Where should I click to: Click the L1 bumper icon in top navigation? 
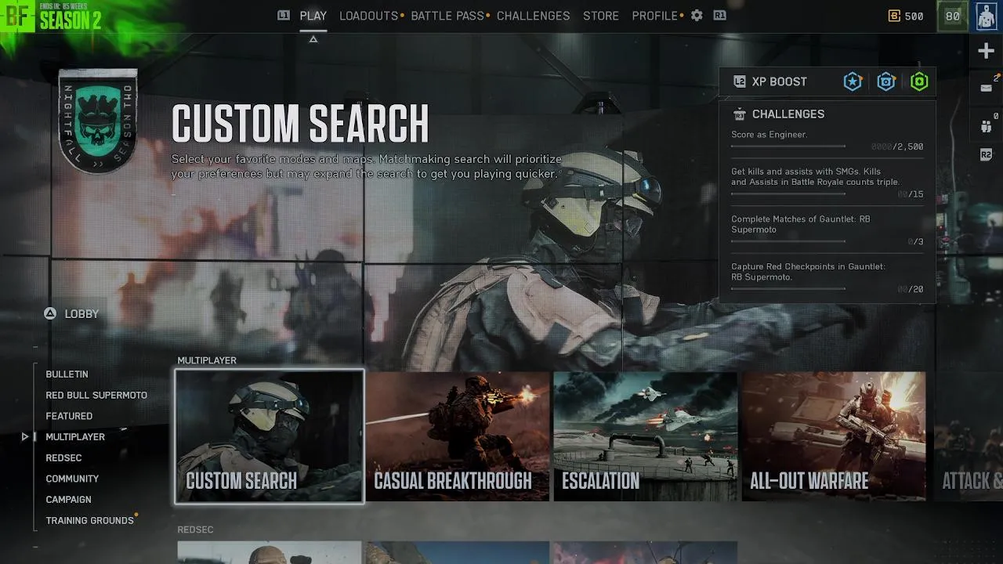point(284,15)
